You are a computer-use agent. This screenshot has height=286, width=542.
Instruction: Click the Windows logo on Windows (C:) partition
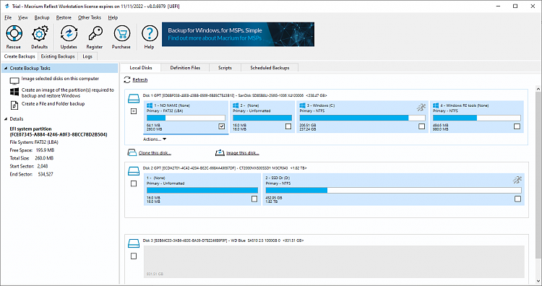(303, 105)
